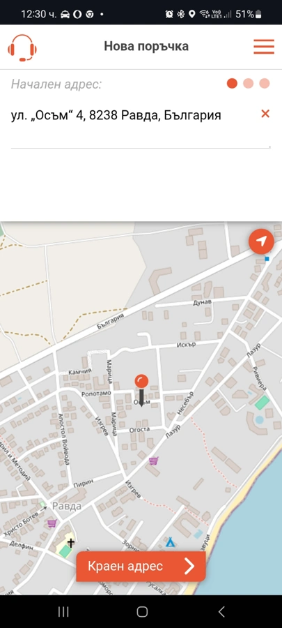Center map on my location

261,241
